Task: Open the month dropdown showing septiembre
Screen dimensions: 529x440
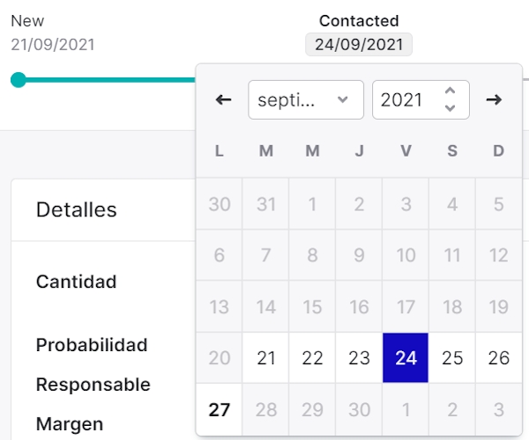Action: 305,100
